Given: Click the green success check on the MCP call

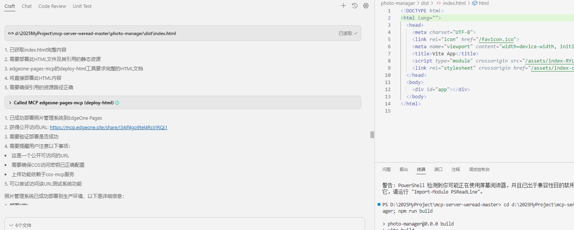Looking at the screenshot, I should pyautogui.click(x=117, y=102).
